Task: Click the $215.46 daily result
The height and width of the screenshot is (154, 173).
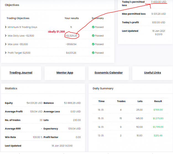Action: [x=158, y=135]
